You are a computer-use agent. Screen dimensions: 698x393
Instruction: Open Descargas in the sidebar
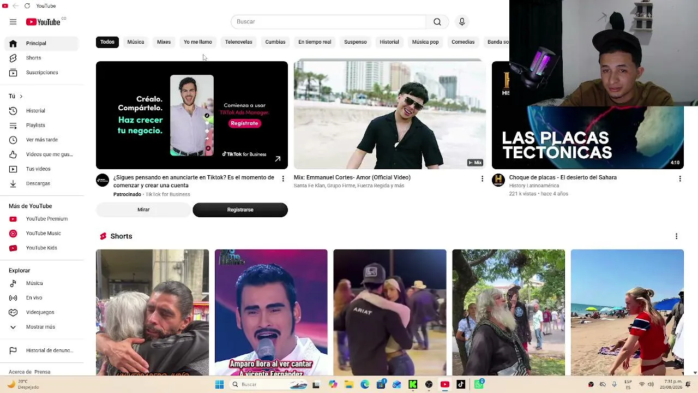tap(41, 183)
